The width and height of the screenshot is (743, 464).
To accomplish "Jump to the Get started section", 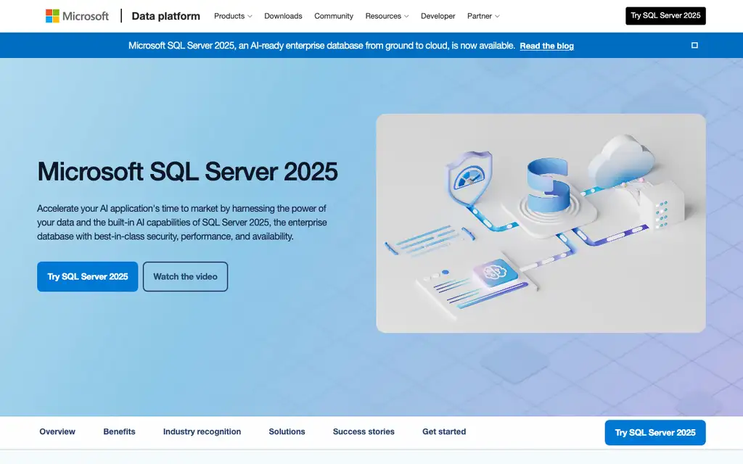I will point(444,432).
